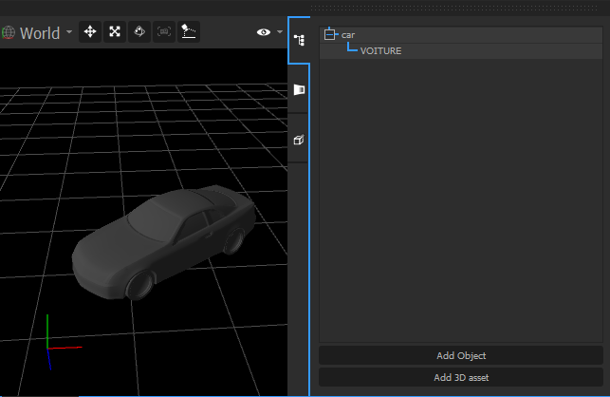Click the spotlight tool icon in toolbar
Viewport: 610px width, 397px height.
(x=189, y=32)
